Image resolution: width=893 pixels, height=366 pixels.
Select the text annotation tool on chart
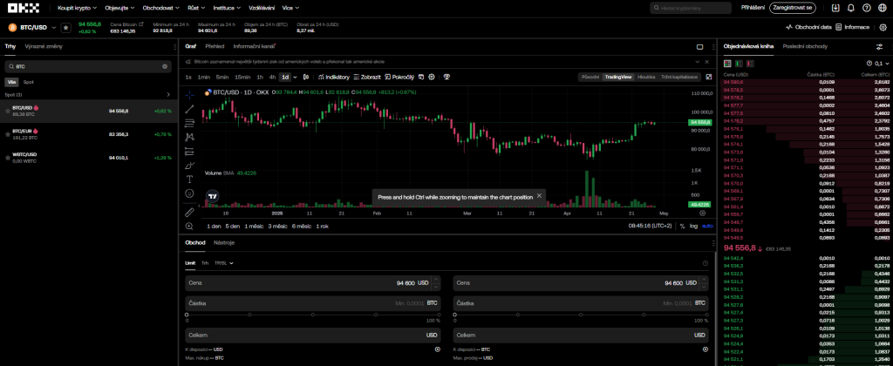click(190, 179)
